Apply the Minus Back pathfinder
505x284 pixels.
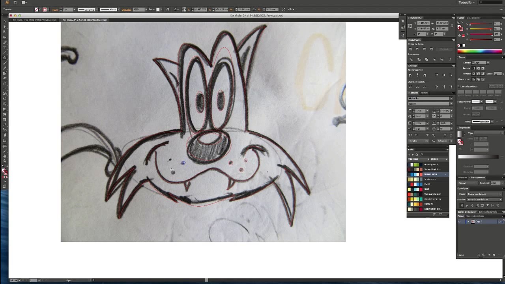pyautogui.click(x=449, y=60)
